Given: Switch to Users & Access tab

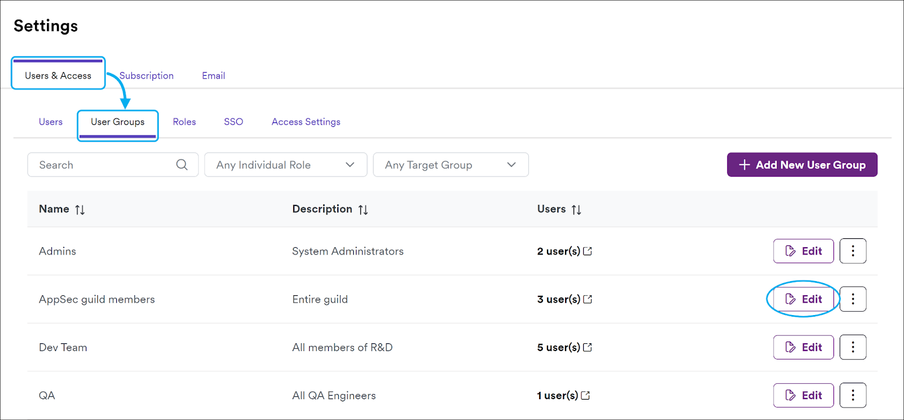Looking at the screenshot, I should pyautogui.click(x=58, y=75).
